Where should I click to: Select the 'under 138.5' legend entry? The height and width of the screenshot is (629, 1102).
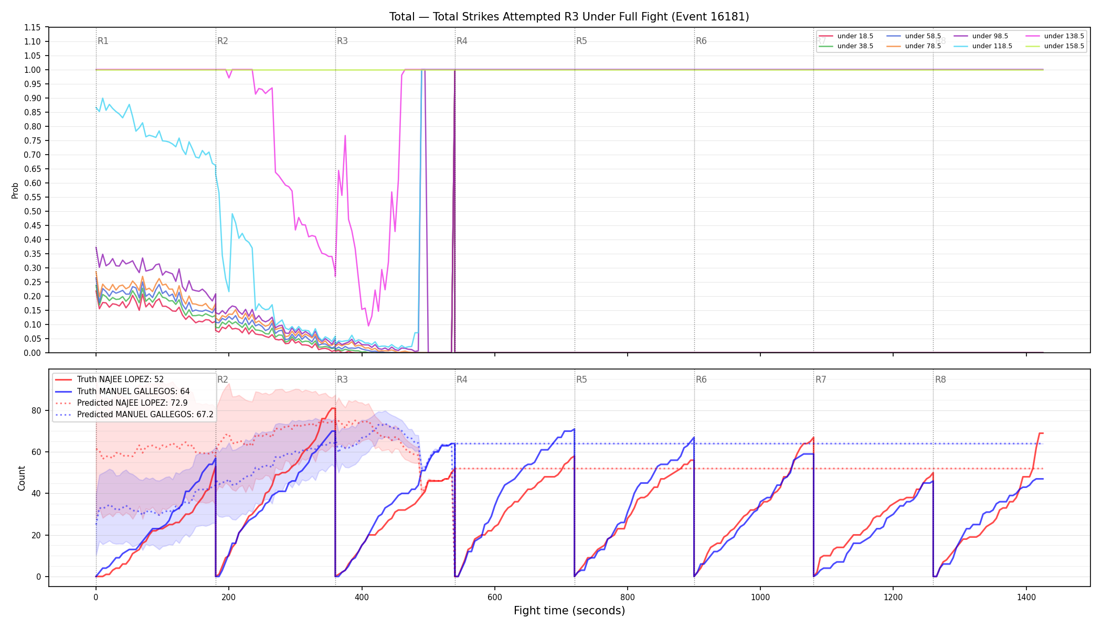tap(1054, 36)
